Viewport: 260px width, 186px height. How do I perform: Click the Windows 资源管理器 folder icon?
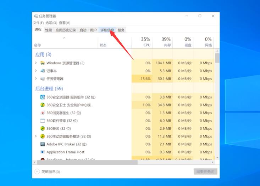point(43,63)
